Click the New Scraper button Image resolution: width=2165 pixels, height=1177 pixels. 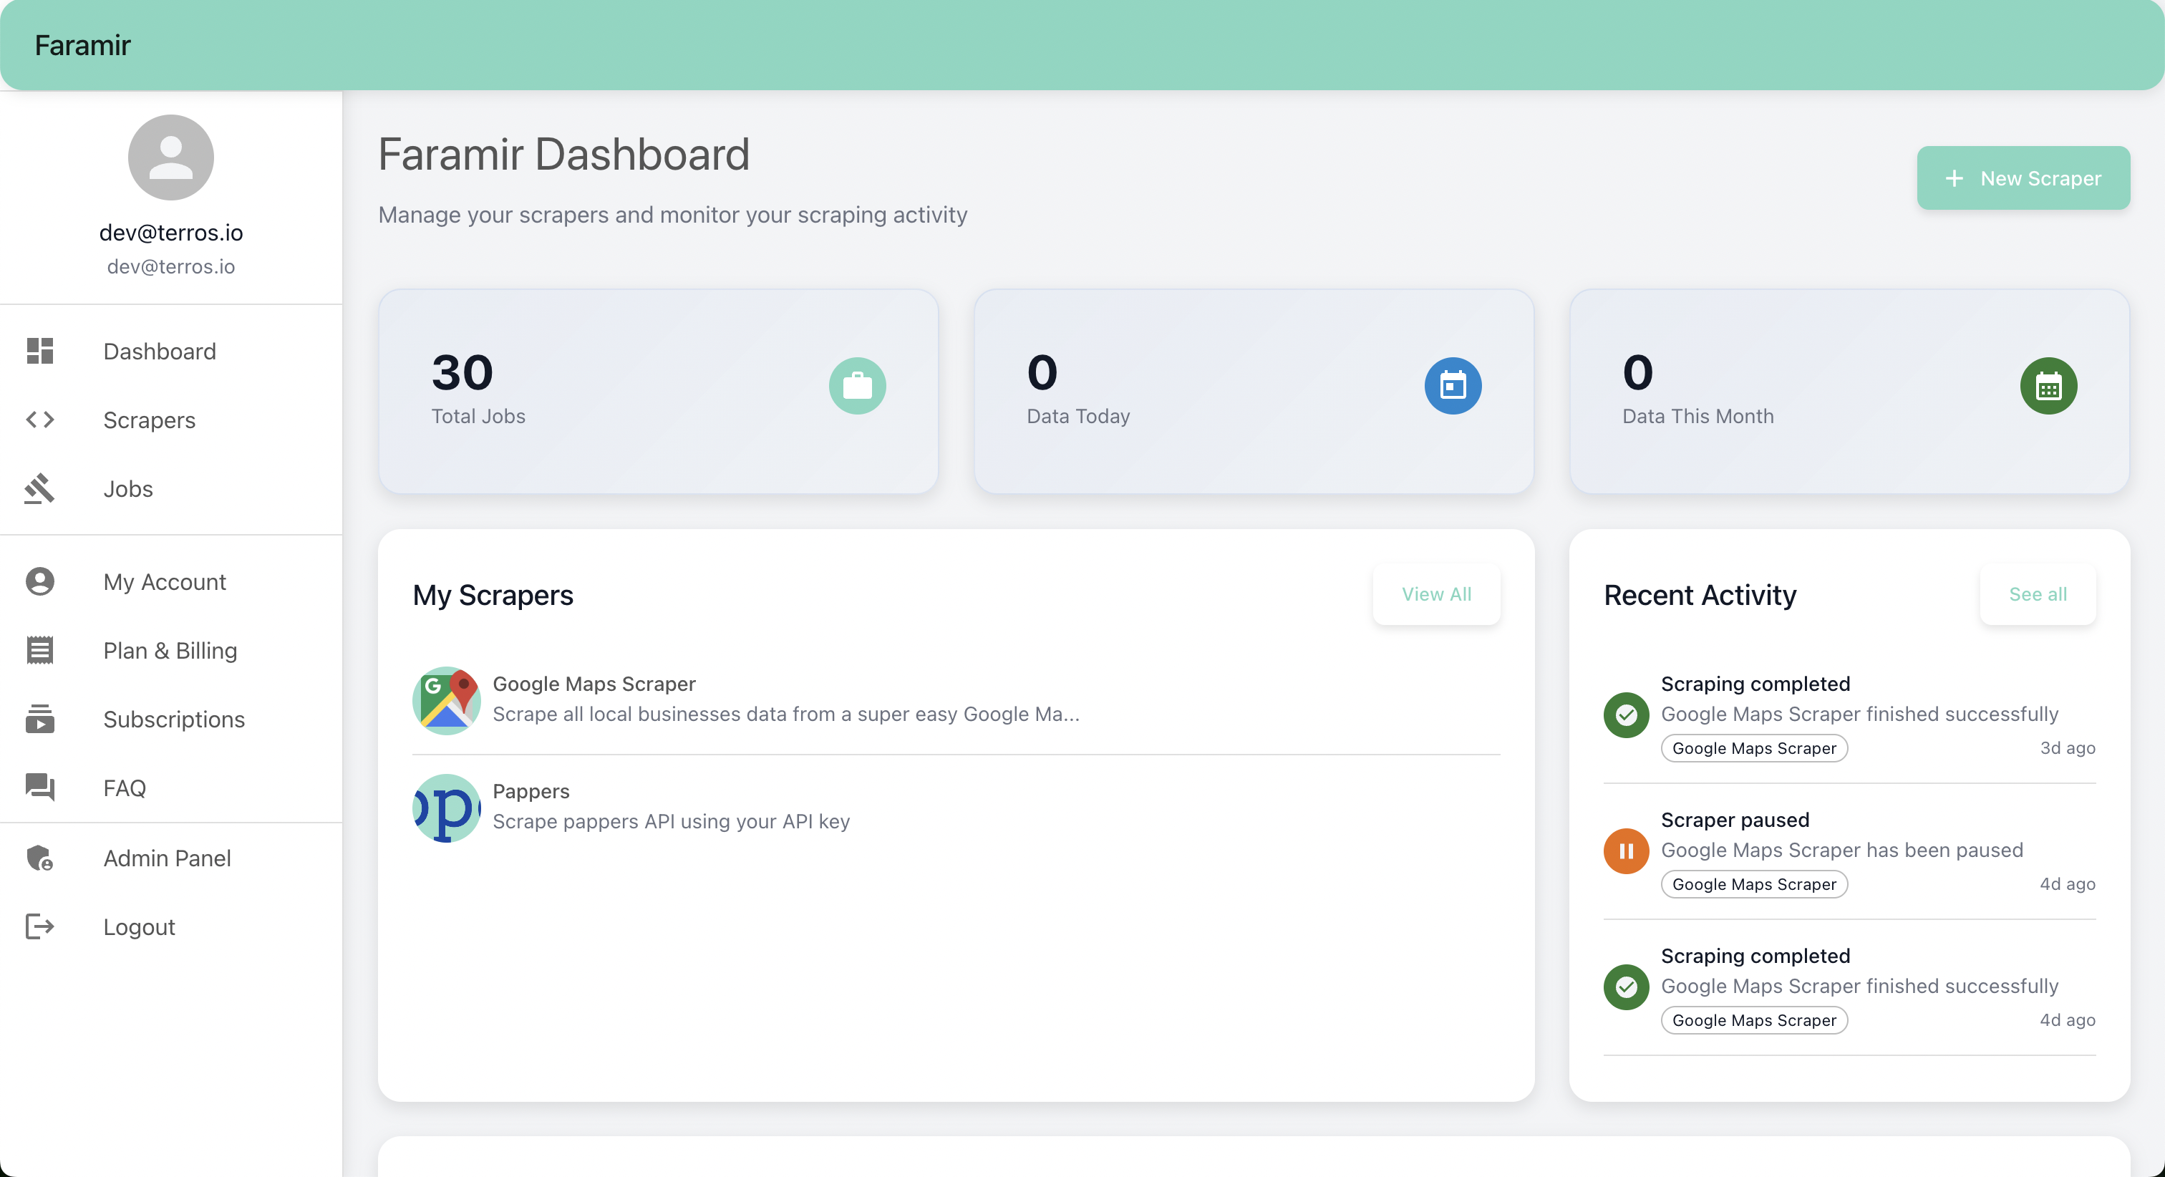coord(2023,178)
